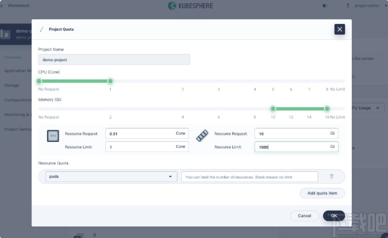Click Memory slider mark 12

point(291,117)
